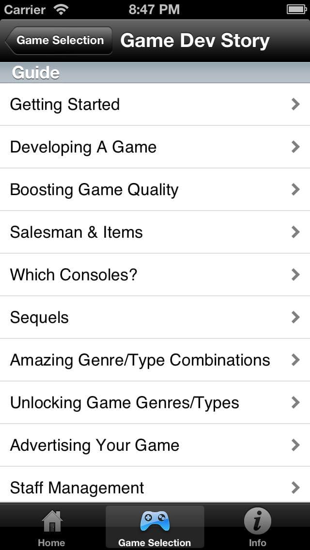Tap the battery indicator icon
The height and width of the screenshot is (550, 310).
point(296,10)
